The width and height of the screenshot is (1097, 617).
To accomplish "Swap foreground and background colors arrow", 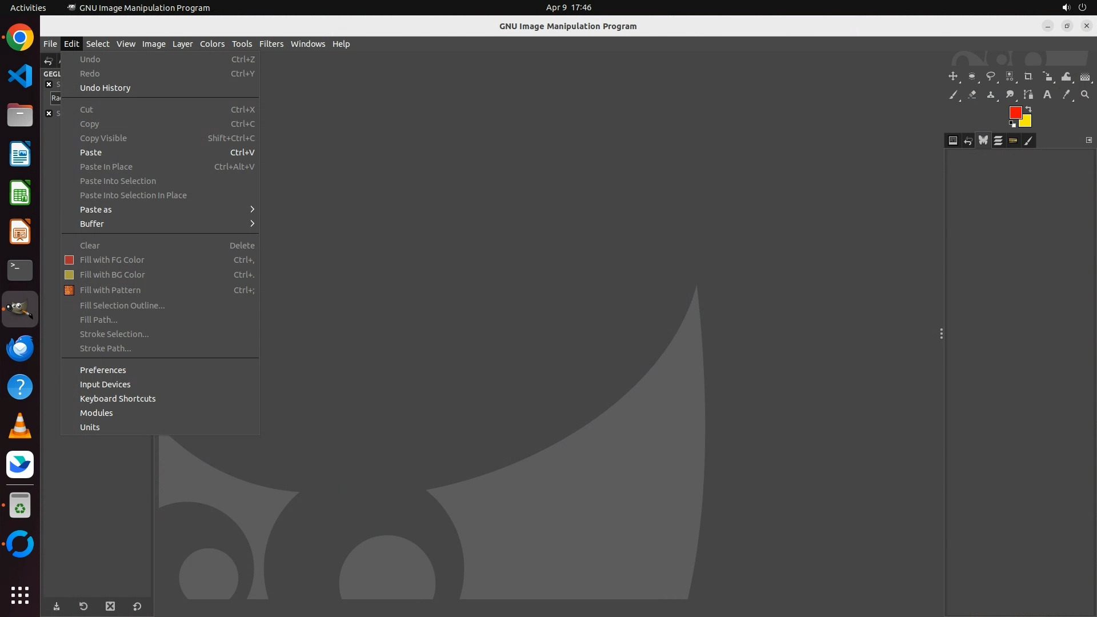I will tap(1028, 109).
